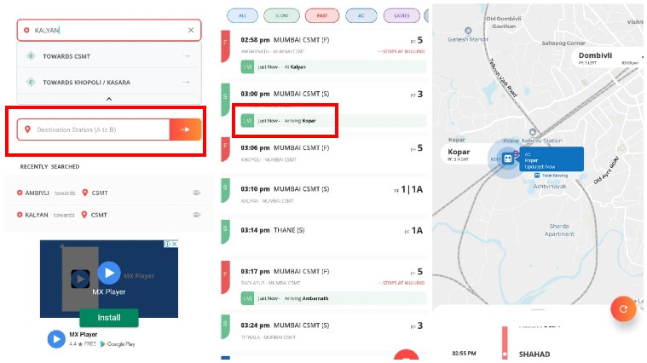Click the slow-train badge on 03:10 pm row

225,190
